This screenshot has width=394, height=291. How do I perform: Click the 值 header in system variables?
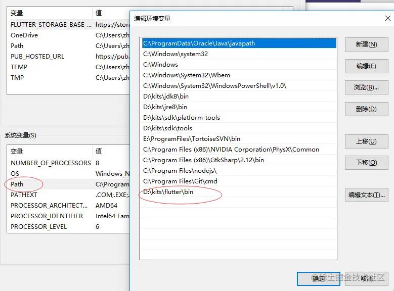111,152
